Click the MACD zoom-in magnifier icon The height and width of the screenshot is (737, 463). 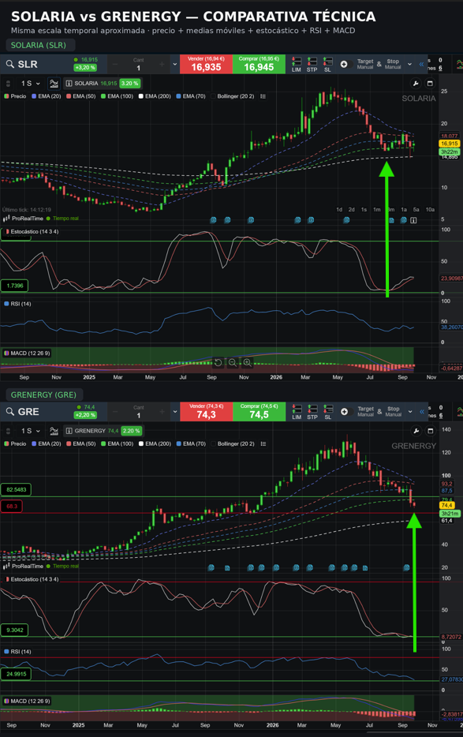coord(247,362)
